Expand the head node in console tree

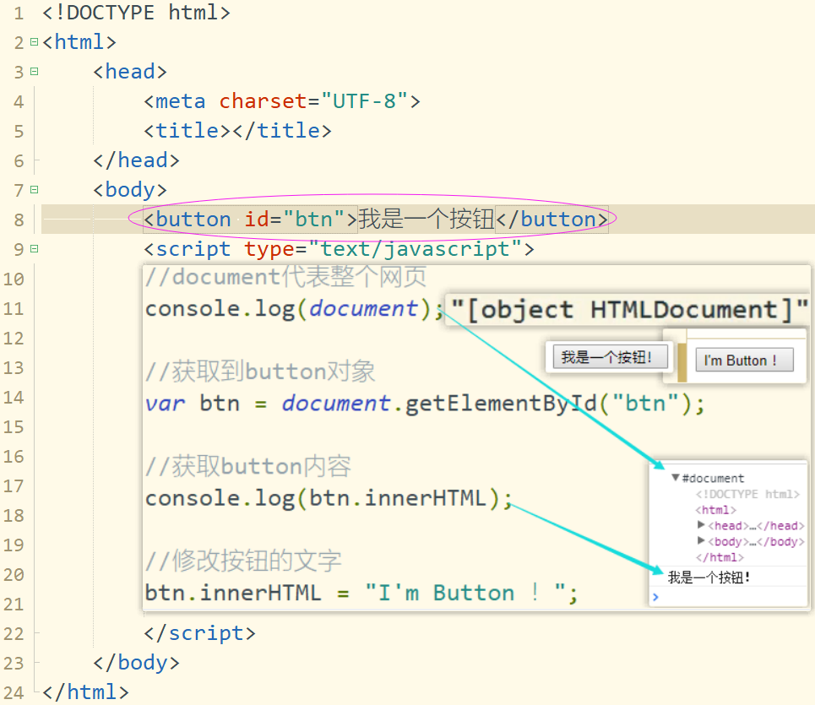(x=701, y=525)
